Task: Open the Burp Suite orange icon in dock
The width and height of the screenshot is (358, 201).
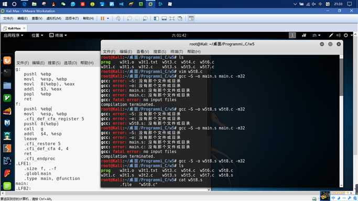Action: pyautogui.click(x=7, y=148)
